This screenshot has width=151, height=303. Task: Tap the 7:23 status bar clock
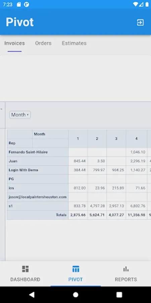point(8,4)
